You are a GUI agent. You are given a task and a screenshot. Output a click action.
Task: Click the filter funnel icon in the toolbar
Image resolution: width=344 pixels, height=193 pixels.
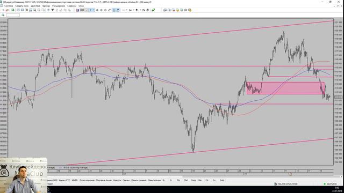pos(53,10)
